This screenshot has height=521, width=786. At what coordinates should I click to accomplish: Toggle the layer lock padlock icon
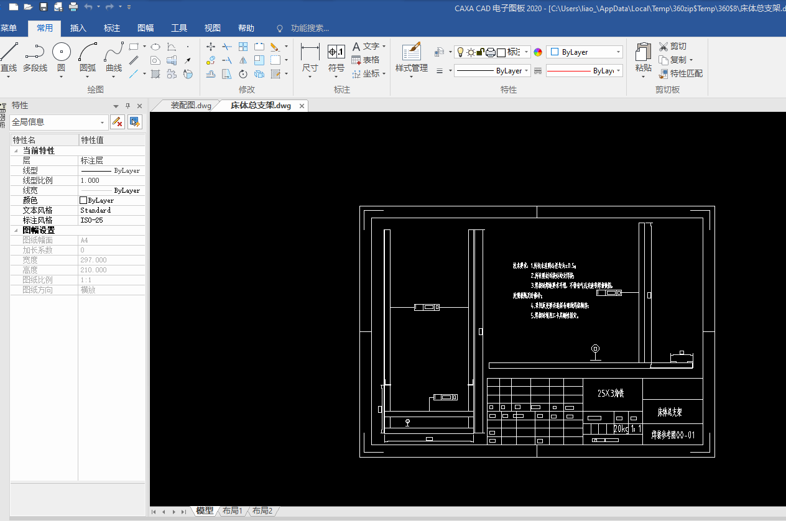[480, 52]
